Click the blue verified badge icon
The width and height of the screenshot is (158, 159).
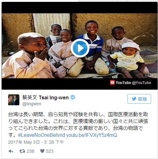(x=73, y=97)
